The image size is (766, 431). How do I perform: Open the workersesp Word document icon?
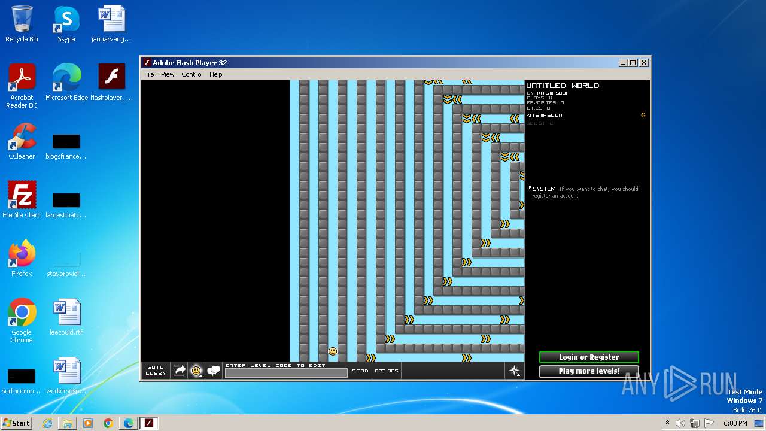(x=66, y=376)
